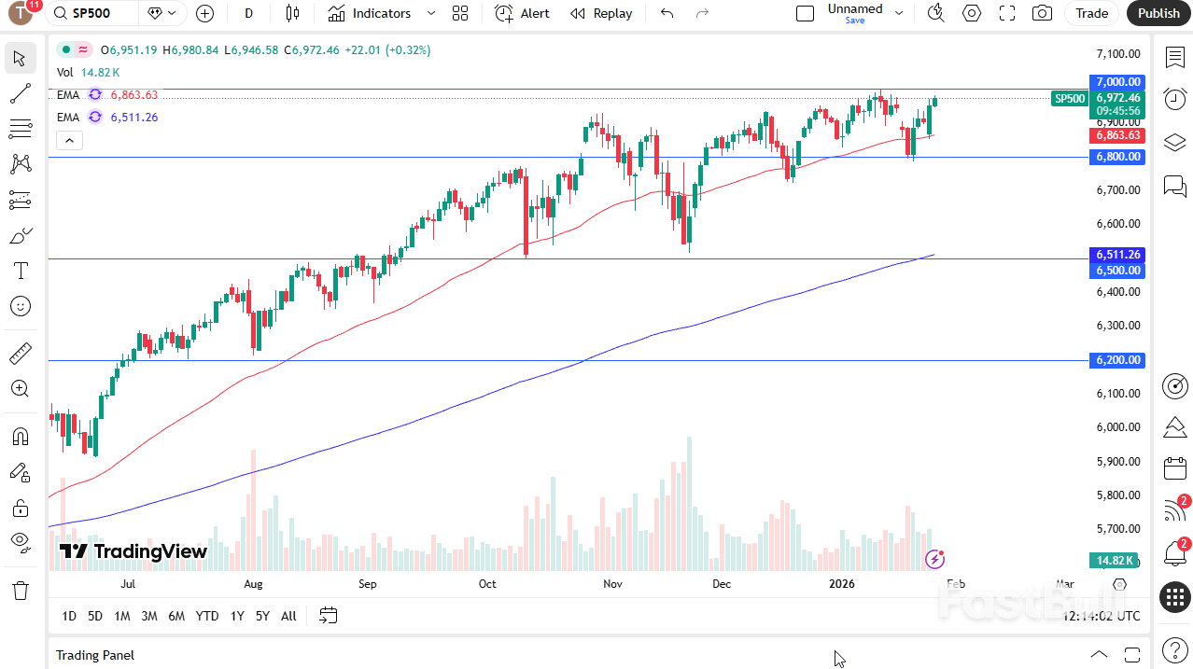
Task: Open the Measure ruler tool
Action: tap(20, 353)
